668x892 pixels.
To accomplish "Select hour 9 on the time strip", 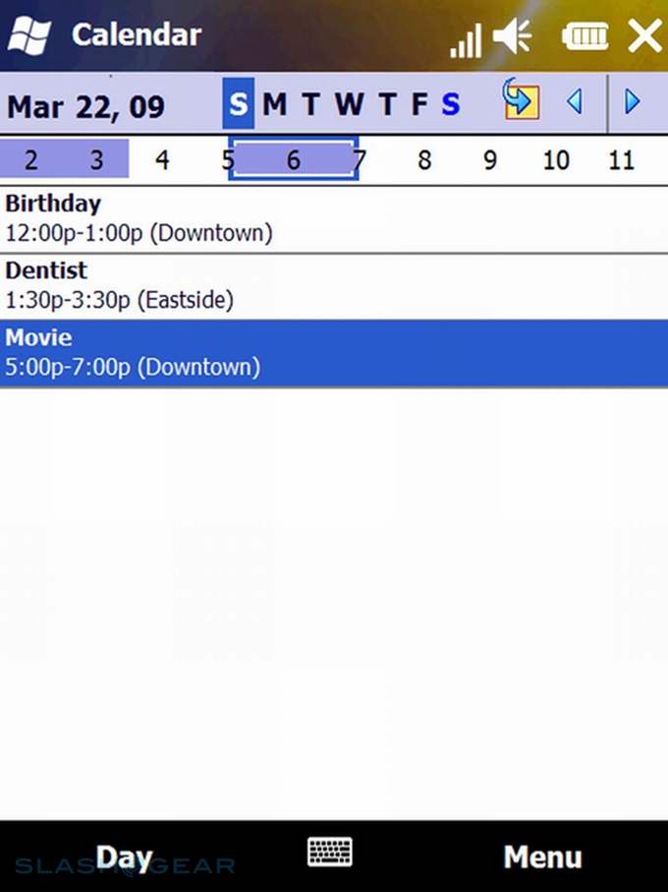I will coord(490,159).
